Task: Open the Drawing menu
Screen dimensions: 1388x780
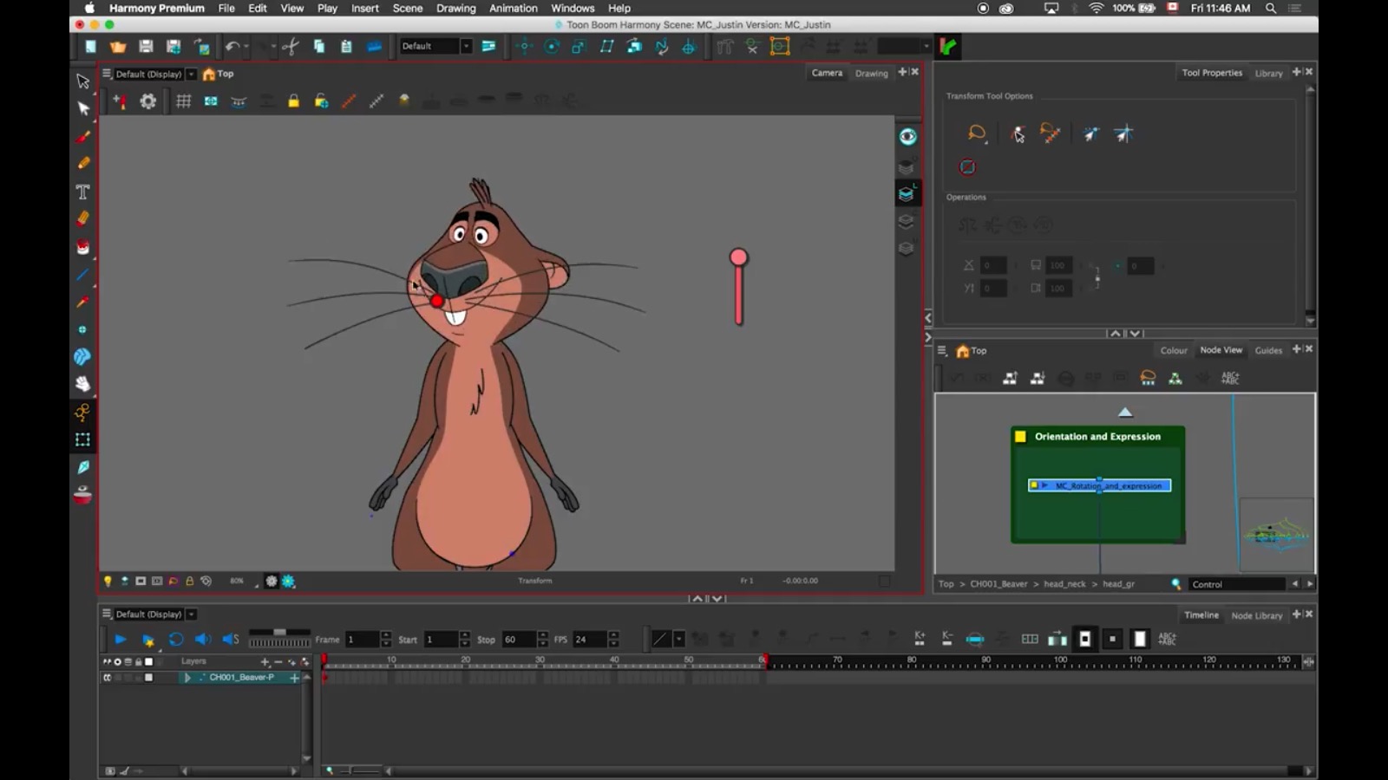Action: click(x=455, y=8)
